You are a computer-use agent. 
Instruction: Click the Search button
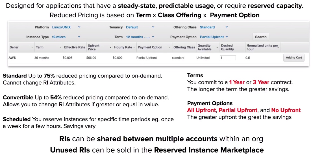[260, 37]
